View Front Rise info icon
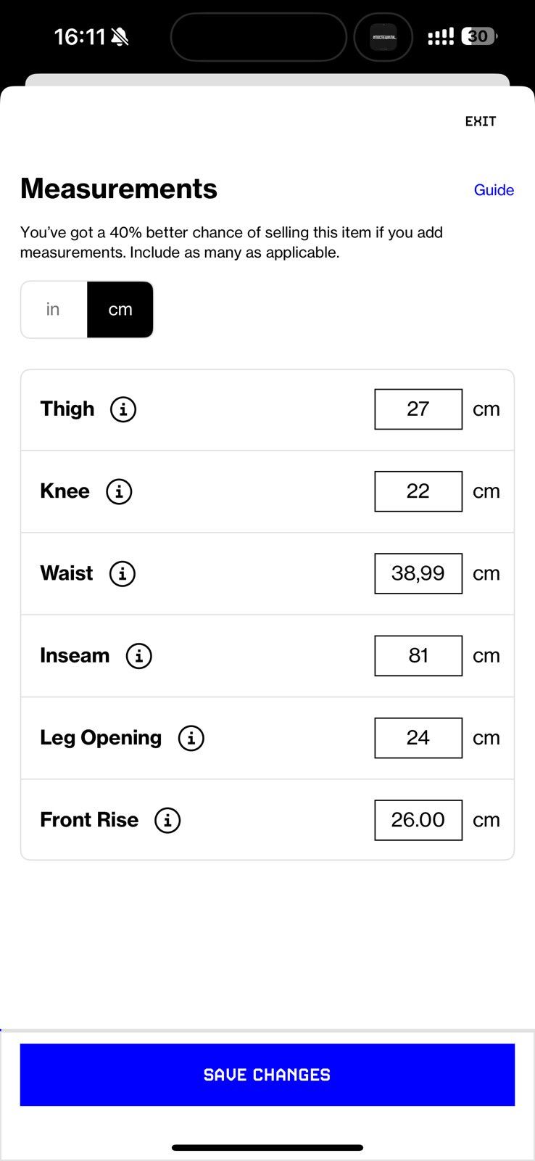Viewport: 535px width, 1161px height. click(167, 820)
